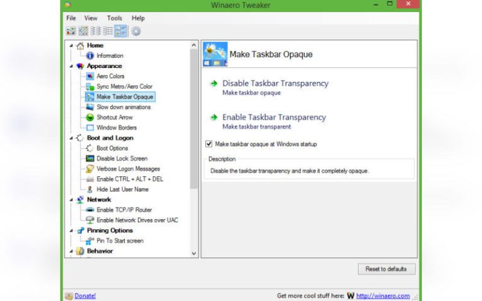Click the green Shortcut Arrow icon
This screenshot has width=482, height=301.
(x=89, y=117)
